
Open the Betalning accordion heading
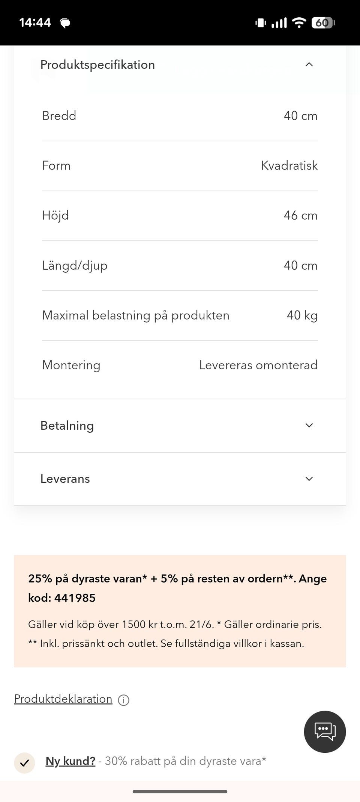(67, 426)
